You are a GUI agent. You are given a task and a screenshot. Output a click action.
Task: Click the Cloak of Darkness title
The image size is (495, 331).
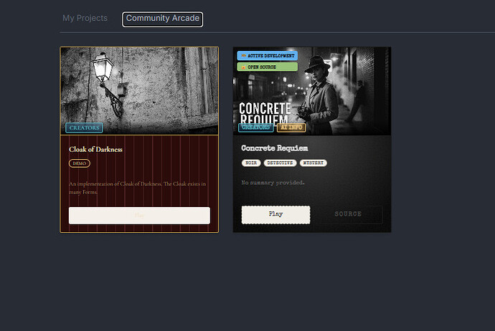pos(95,150)
